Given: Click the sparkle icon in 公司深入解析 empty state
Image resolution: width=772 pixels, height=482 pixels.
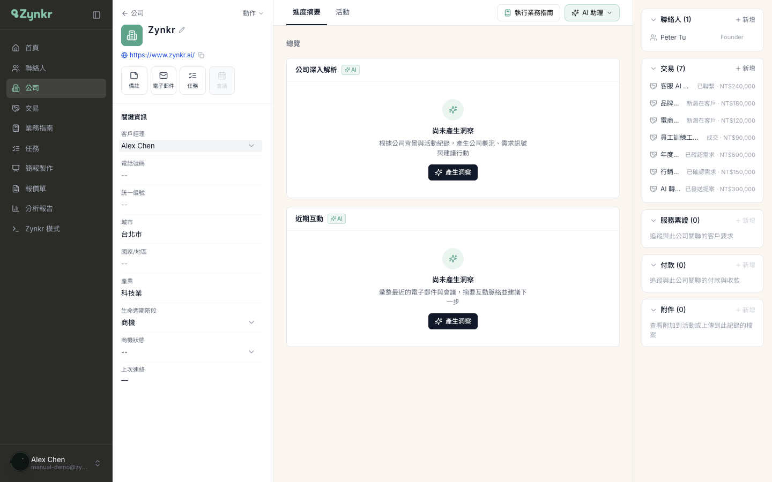Looking at the screenshot, I should click(453, 110).
